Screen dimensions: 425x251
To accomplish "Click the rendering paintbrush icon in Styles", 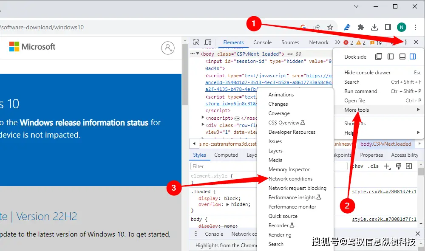I will tap(399, 166).
